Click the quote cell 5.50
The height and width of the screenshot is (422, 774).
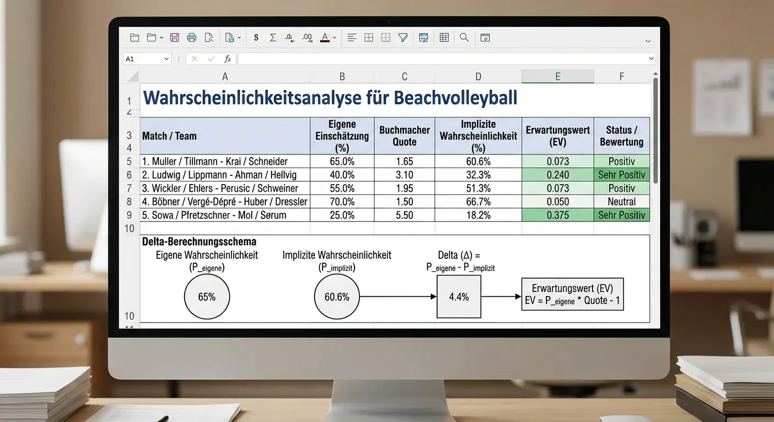click(x=405, y=215)
